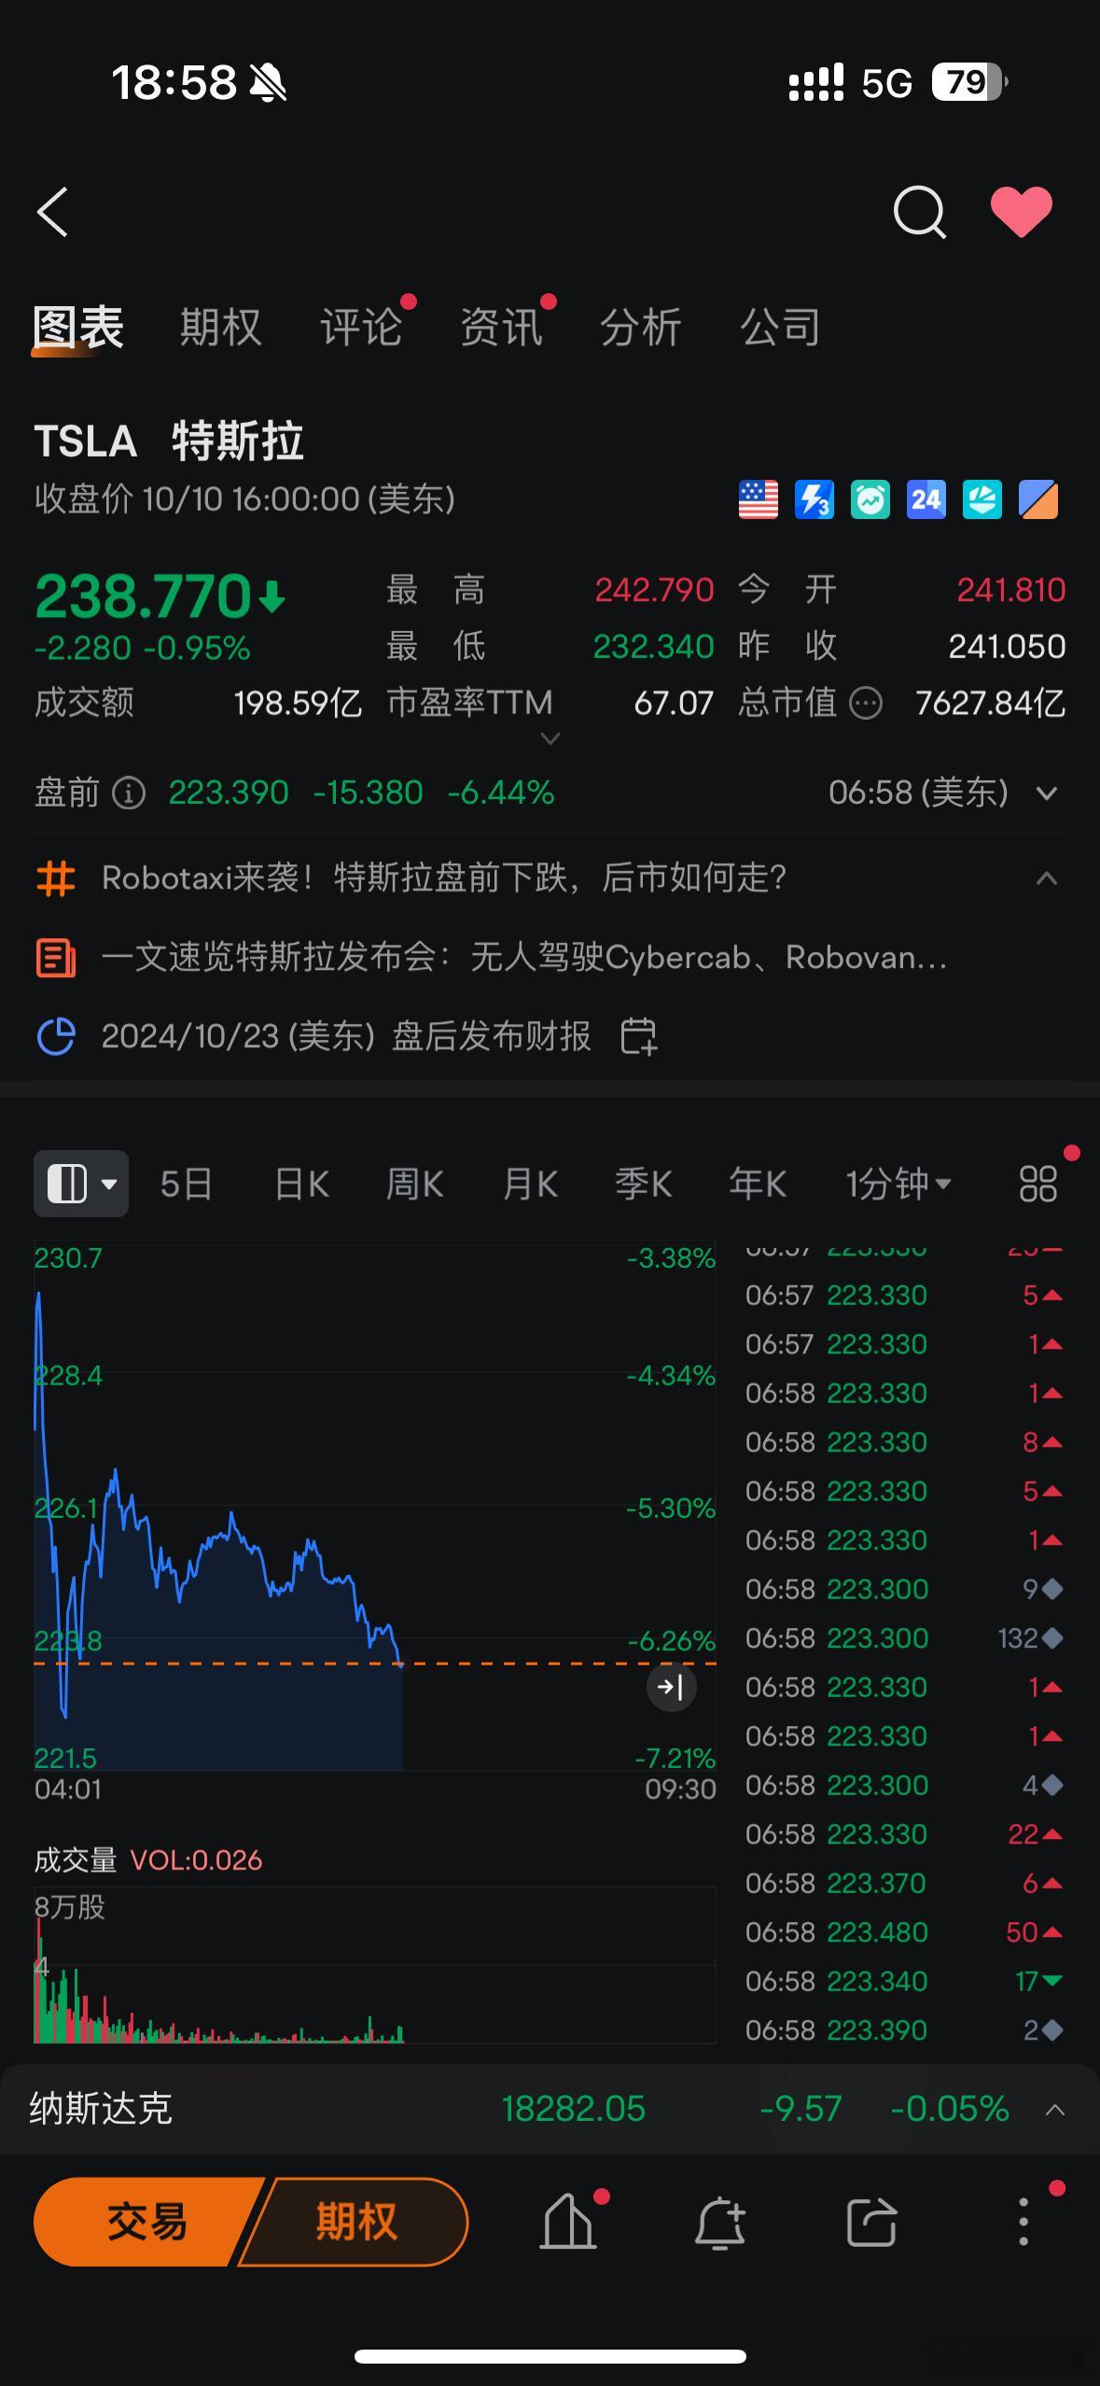Open the chart-building icon in bottom bar
The width and height of the screenshot is (1100, 2386).
(x=568, y=2222)
